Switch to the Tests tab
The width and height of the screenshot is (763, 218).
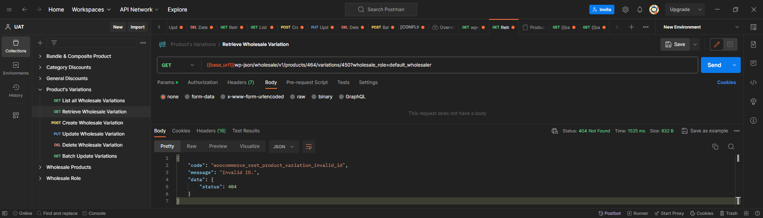[x=343, y=82]
